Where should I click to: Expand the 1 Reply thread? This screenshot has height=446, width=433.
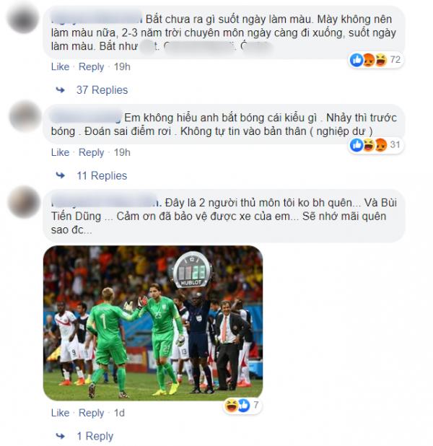[x=95, y=436]
